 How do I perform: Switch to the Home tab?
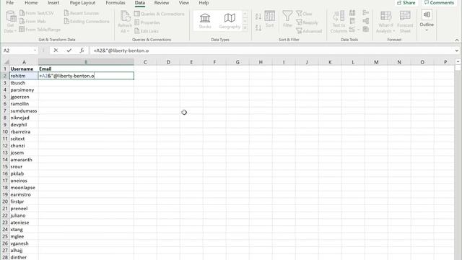pyautogui.click(x=31, y=3)
